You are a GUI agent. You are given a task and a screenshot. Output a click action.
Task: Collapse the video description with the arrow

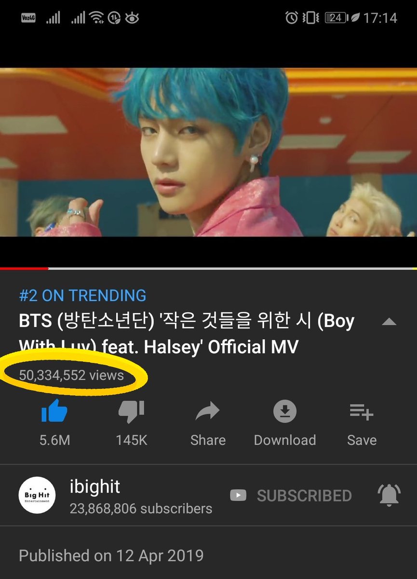[389, 322]
